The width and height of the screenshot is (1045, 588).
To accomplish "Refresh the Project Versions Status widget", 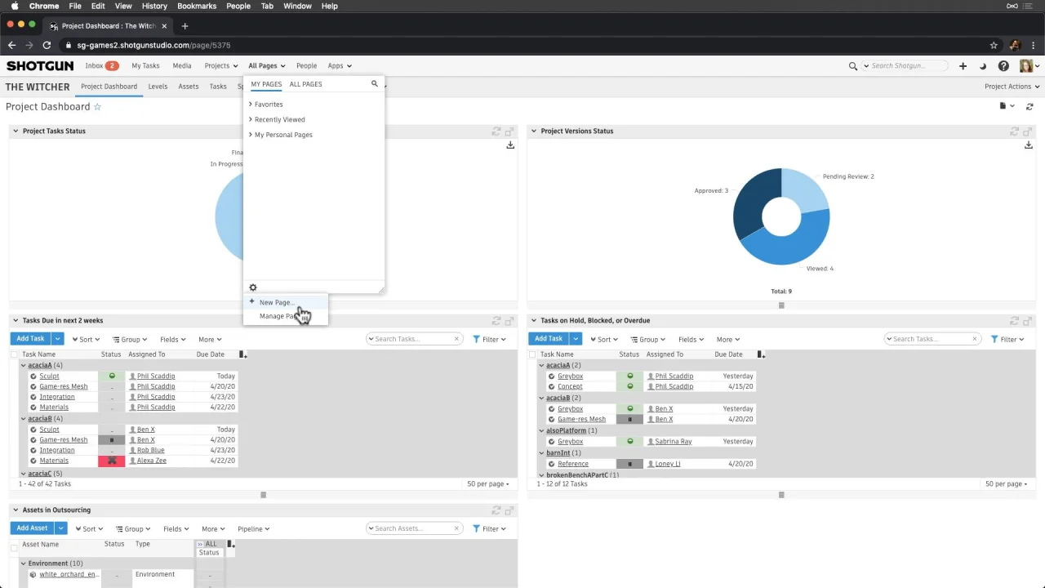I will tap(1014, 131).
